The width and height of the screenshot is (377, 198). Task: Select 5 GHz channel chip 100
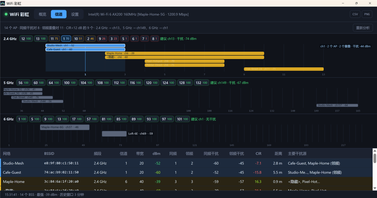(x=70, y=83)
